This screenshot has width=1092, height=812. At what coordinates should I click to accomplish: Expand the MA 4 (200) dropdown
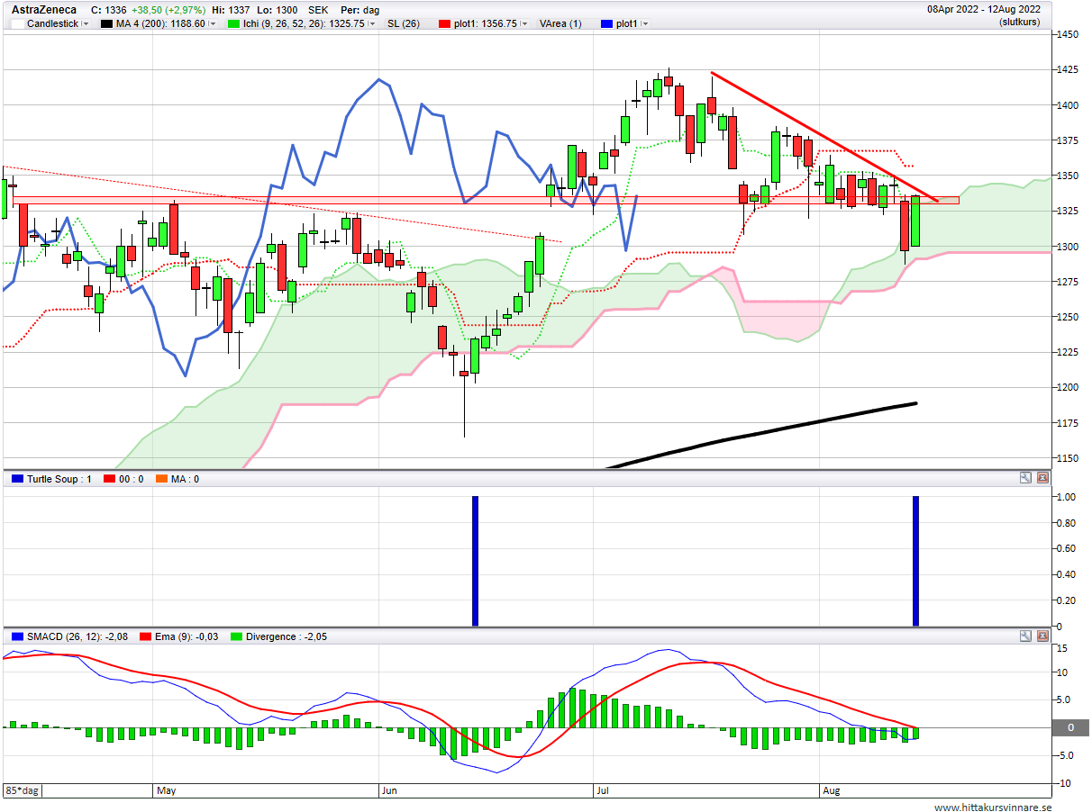point(213,24)
